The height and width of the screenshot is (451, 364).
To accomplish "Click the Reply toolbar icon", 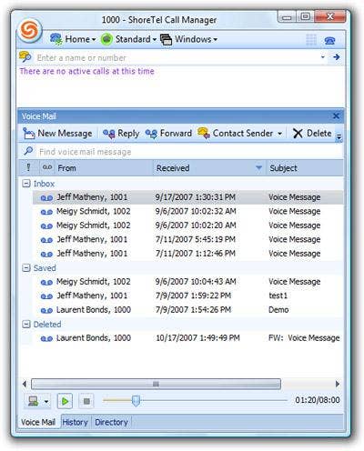I will point(109,134).
